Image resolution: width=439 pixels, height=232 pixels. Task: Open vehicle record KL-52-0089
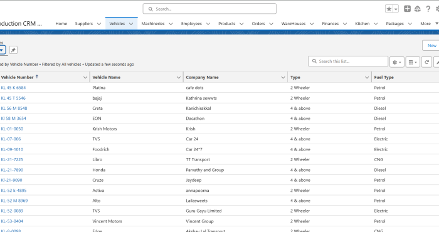12,211
